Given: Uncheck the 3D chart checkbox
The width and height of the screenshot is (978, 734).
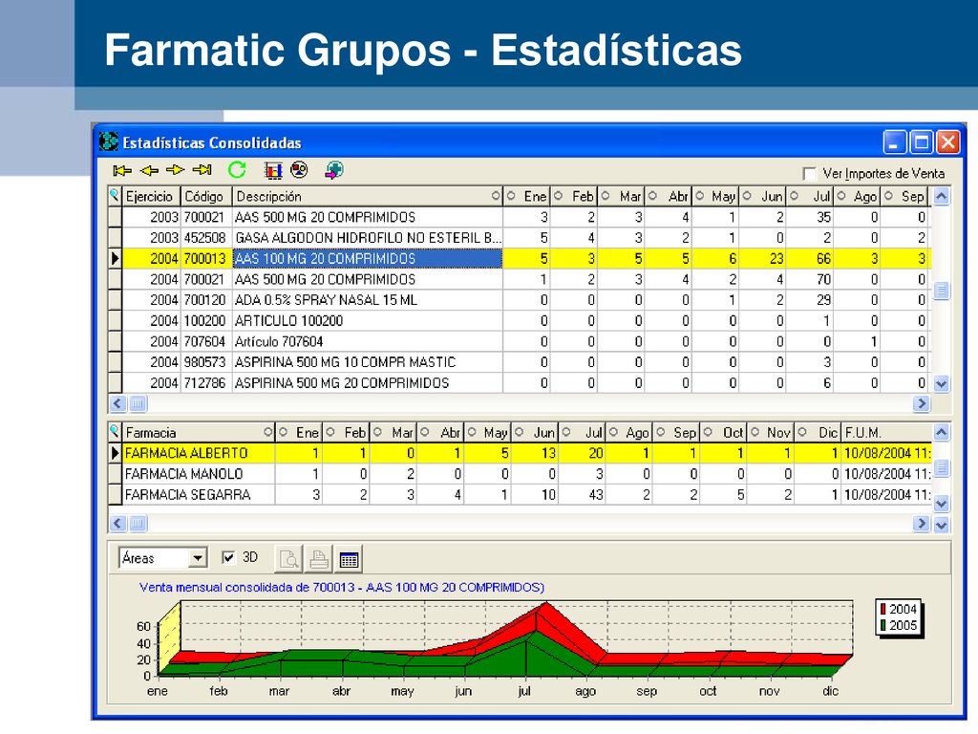Looking at the screenshot, I should coord(229,557).
